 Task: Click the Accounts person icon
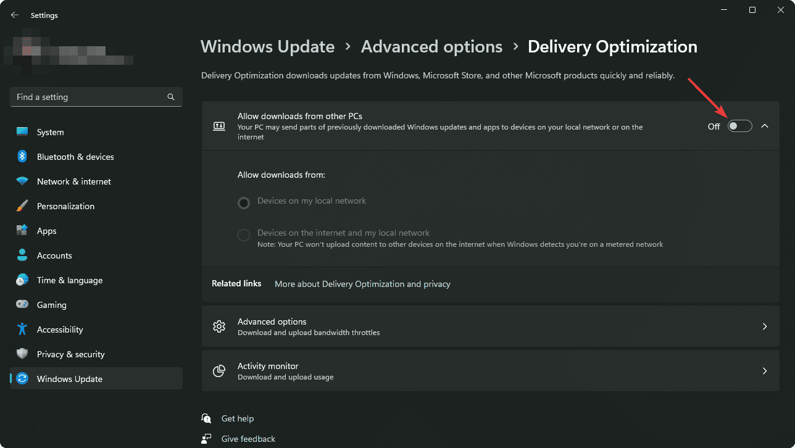coord(21,255)
